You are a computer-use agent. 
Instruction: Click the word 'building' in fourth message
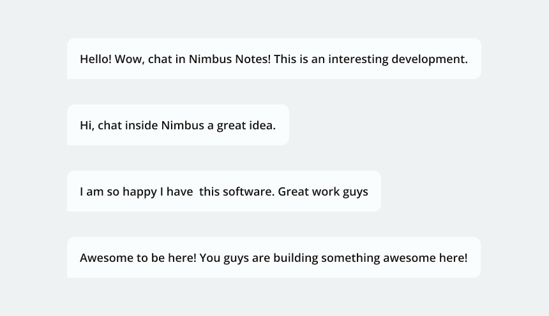pyautogui.click(x=296, y=258)
